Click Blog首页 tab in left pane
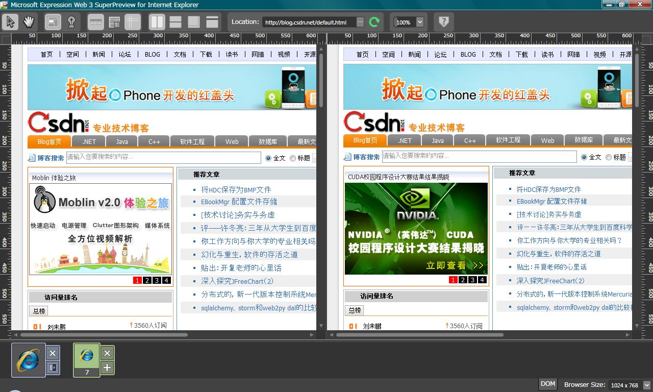The width and height of the screenshot is (653, 392). 49,141
